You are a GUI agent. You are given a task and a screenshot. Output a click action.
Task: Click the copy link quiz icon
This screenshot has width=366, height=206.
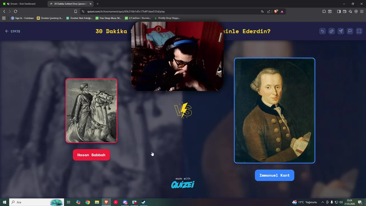(332, 31)
